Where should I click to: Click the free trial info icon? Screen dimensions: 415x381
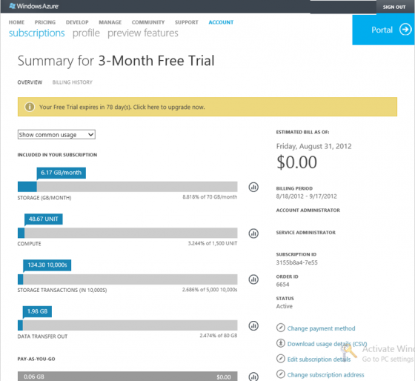[30, 107]
